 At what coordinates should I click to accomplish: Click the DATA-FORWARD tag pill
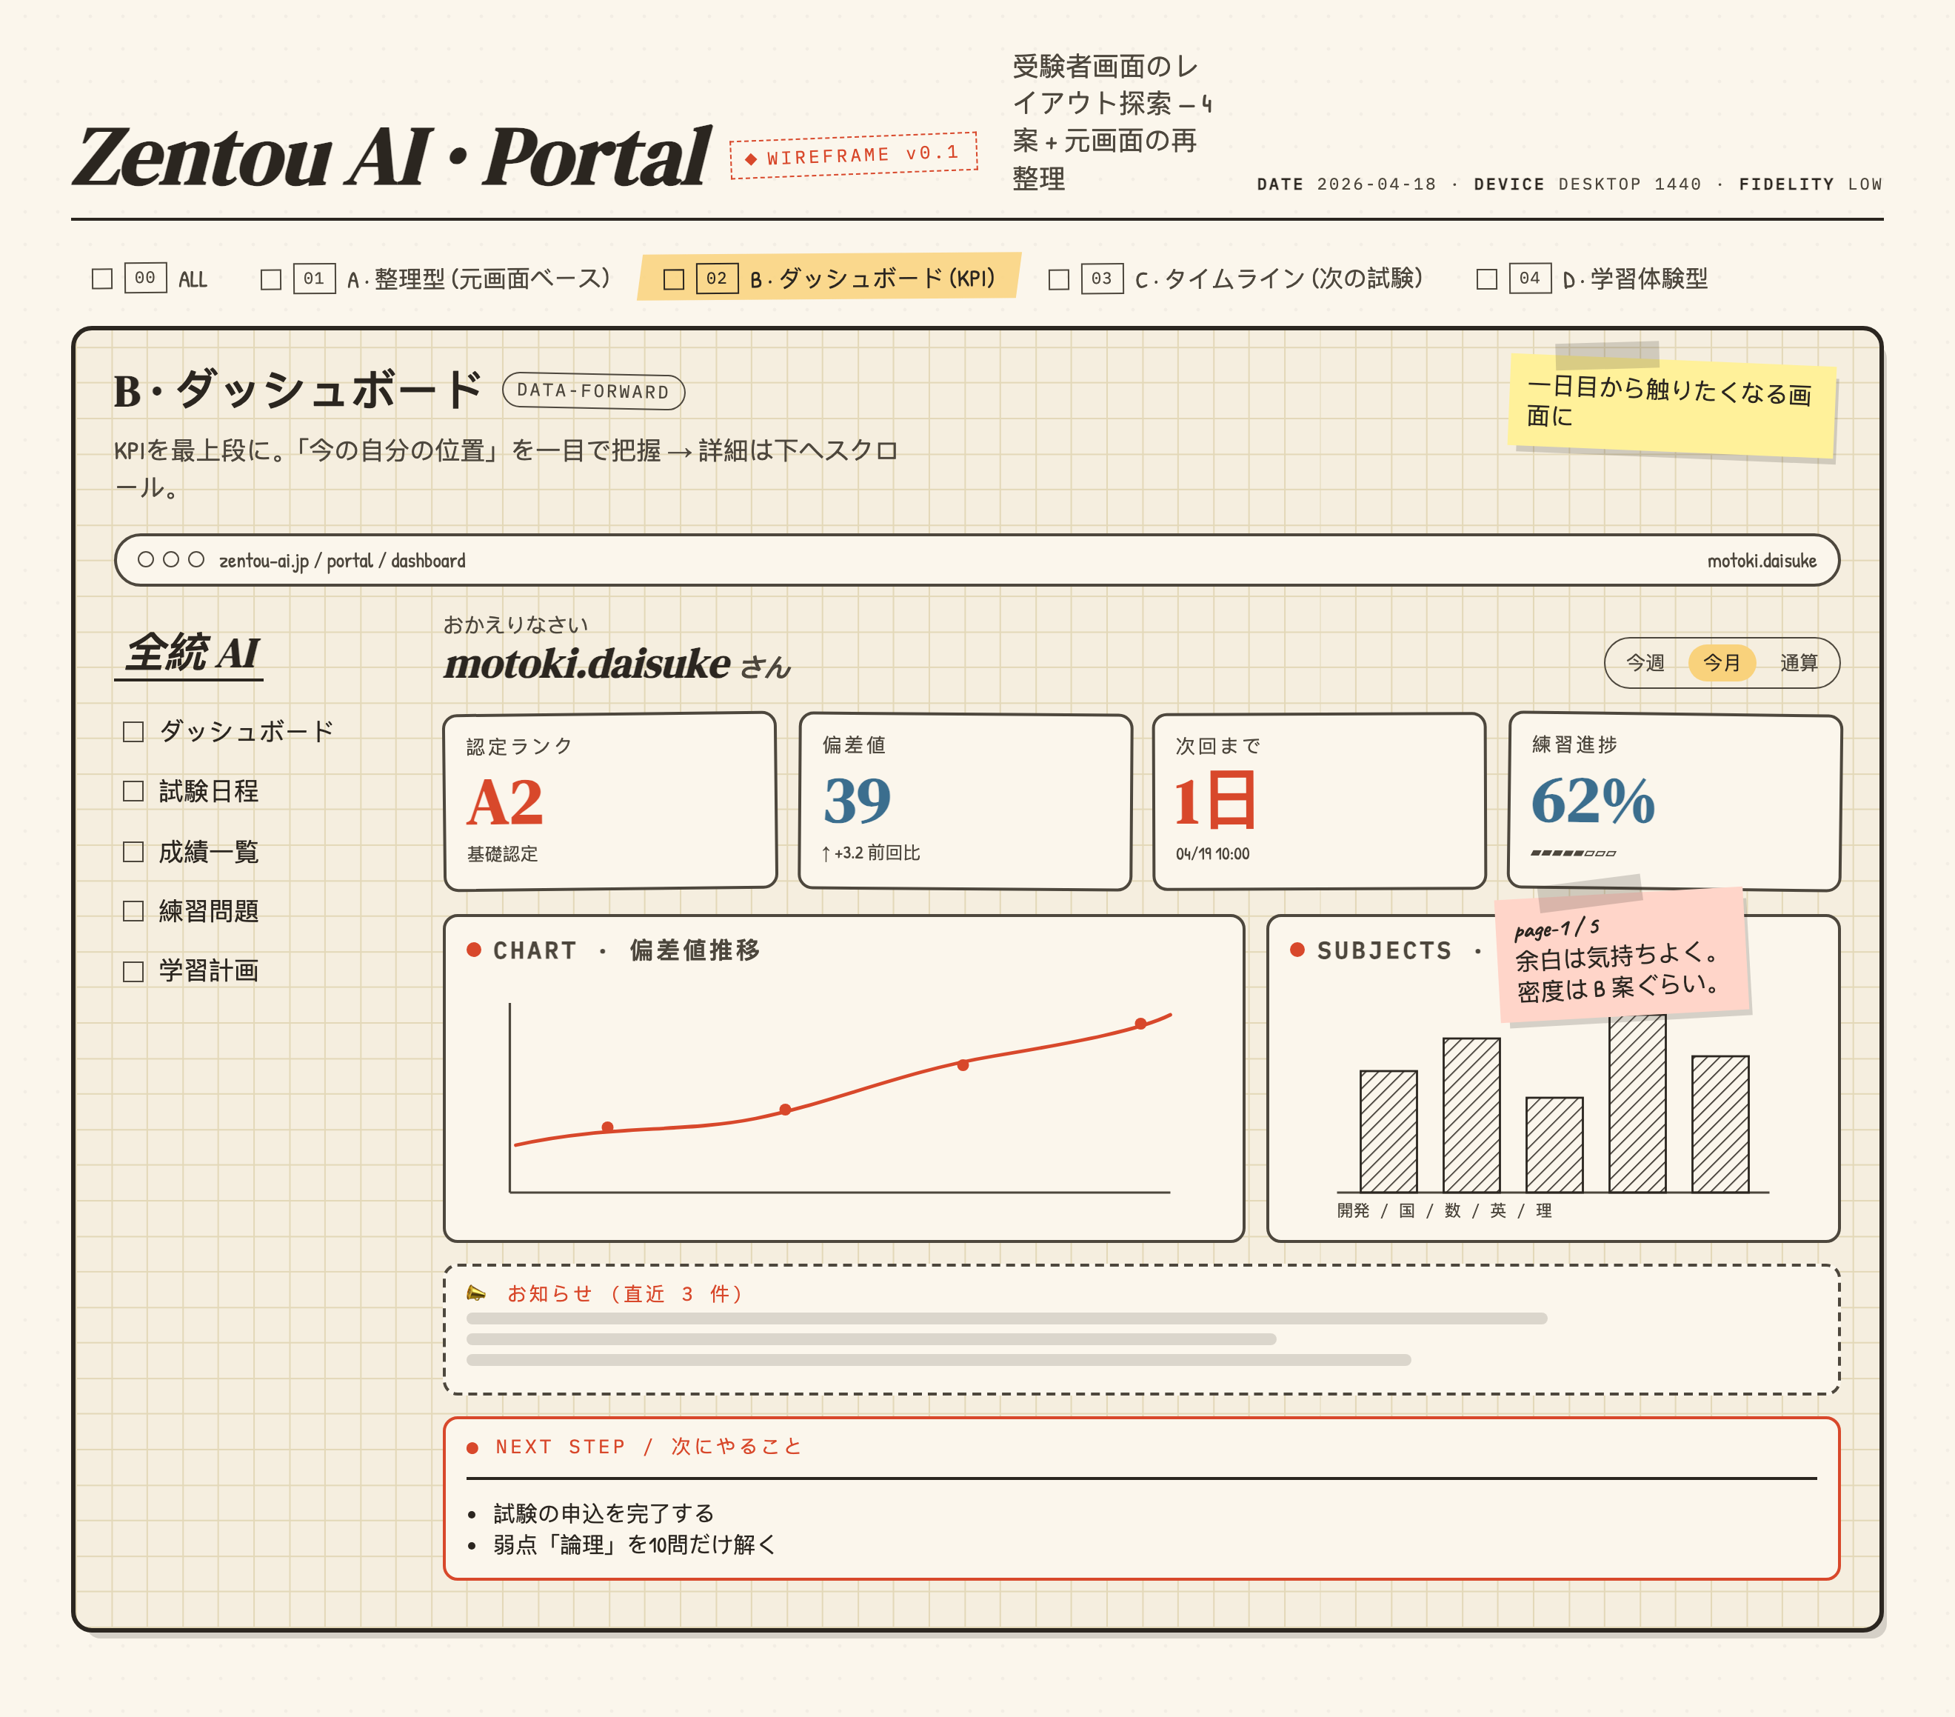[x=593, y=391]
